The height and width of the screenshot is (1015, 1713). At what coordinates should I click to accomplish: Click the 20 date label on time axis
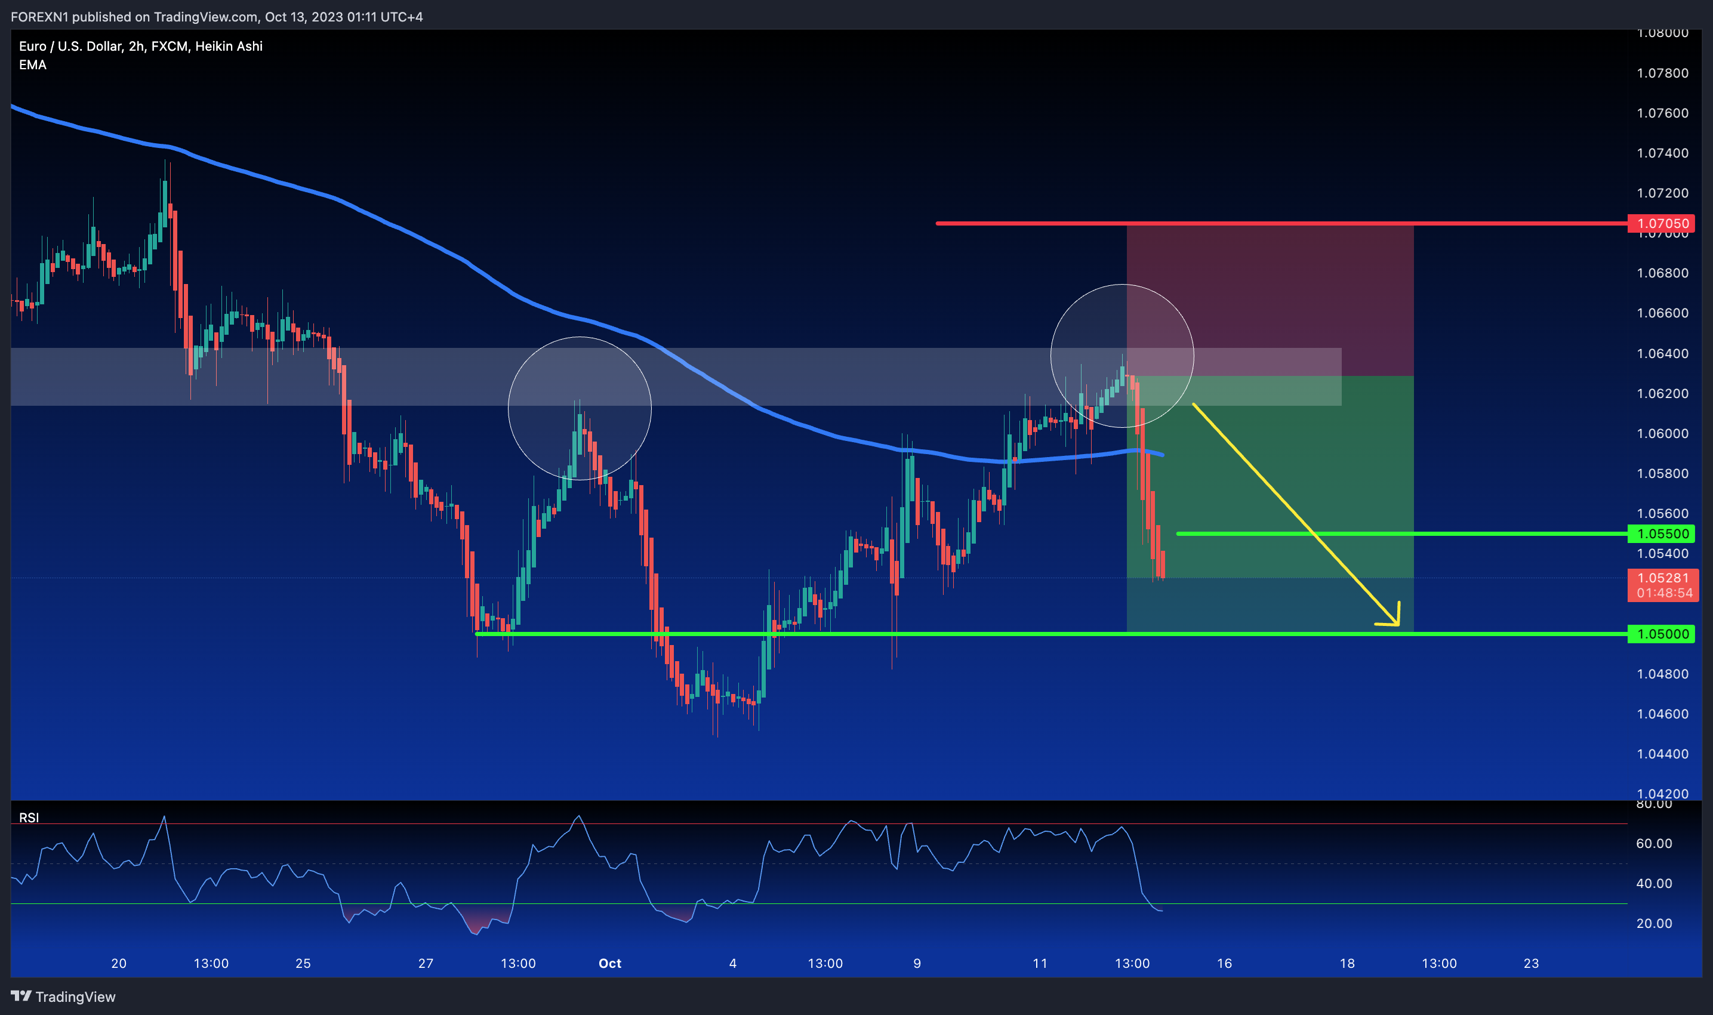(x=119, y=963)
